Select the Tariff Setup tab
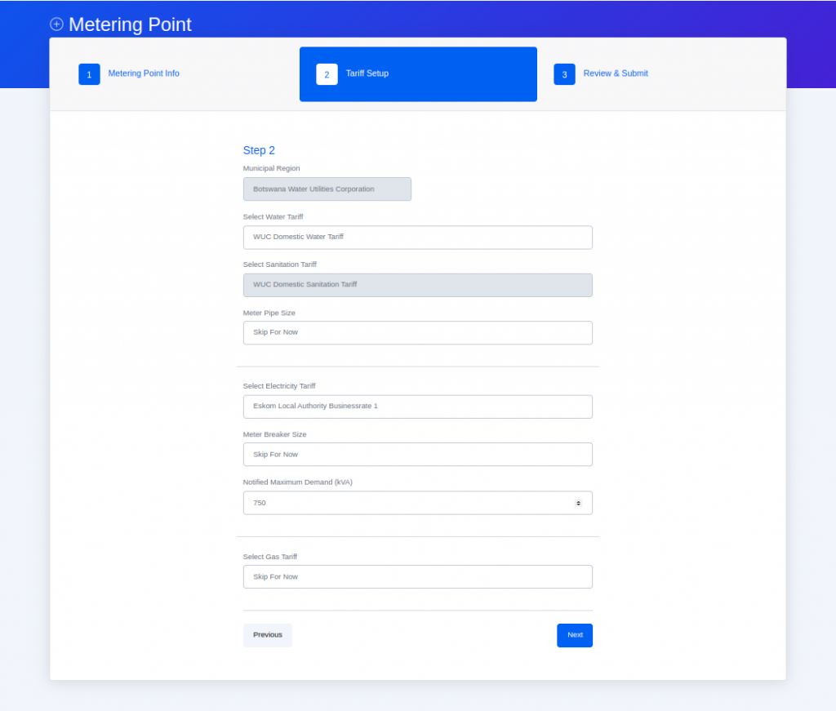This screenshot has width=836, height=711. click(x=367, y=73)
